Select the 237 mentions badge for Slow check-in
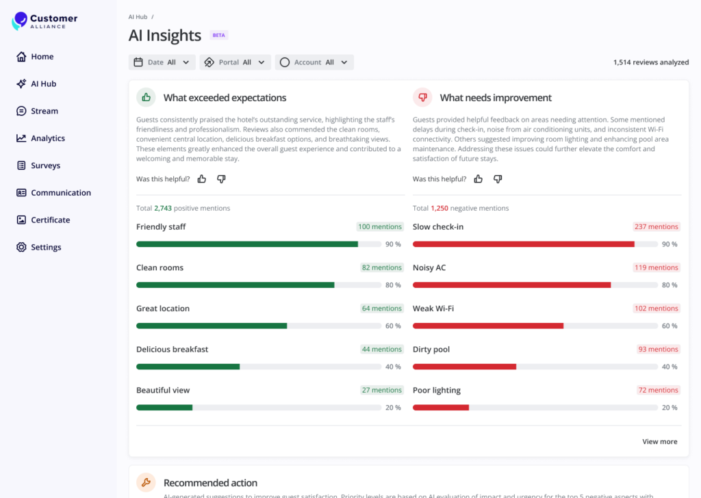 click(656, 227)
